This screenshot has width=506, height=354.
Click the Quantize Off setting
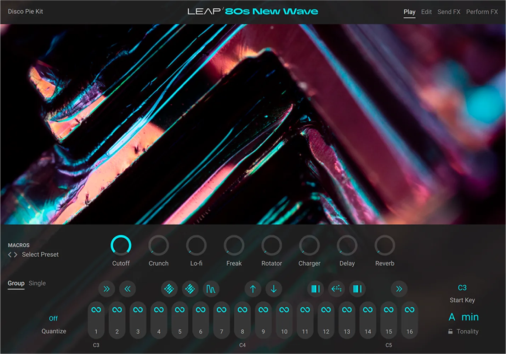53,318
